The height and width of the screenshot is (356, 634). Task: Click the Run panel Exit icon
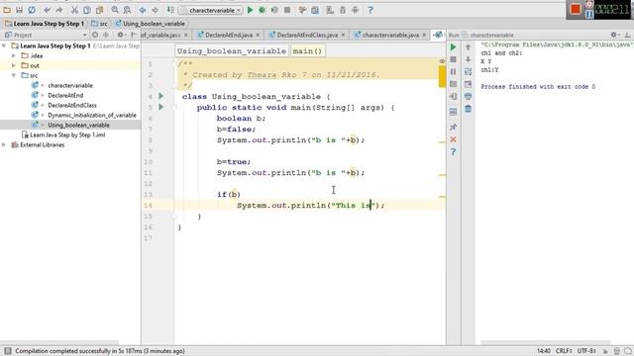click(454, 96)
